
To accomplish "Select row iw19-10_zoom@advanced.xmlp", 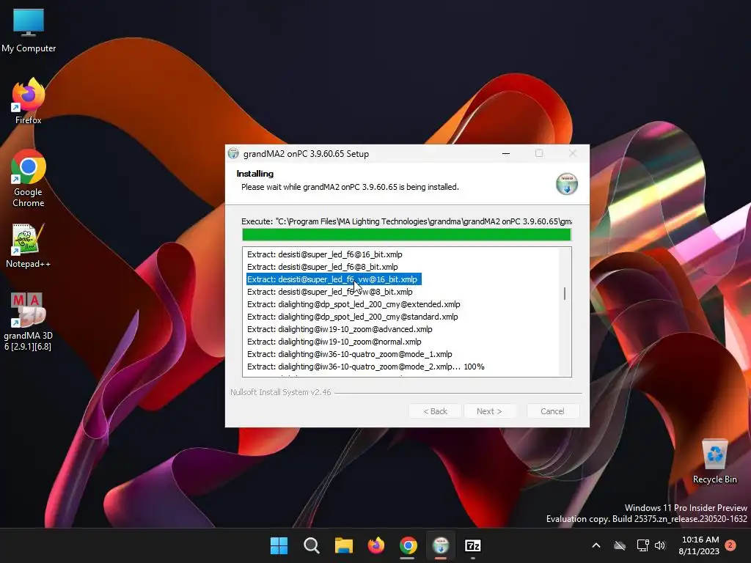I will [340, 329].
